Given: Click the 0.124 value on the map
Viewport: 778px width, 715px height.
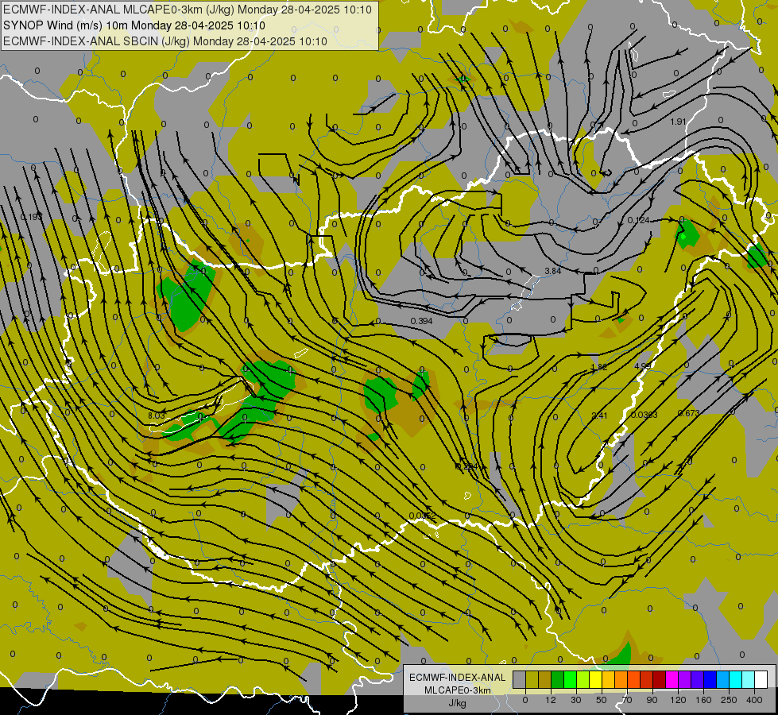Looking at the screenshot, I should tap(638, 220).
